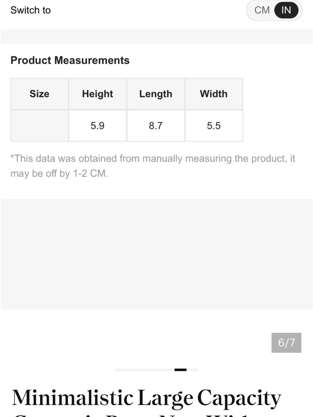The image size is (313, 417).
Task: Select the Size column header
Action: coord(39,94)
